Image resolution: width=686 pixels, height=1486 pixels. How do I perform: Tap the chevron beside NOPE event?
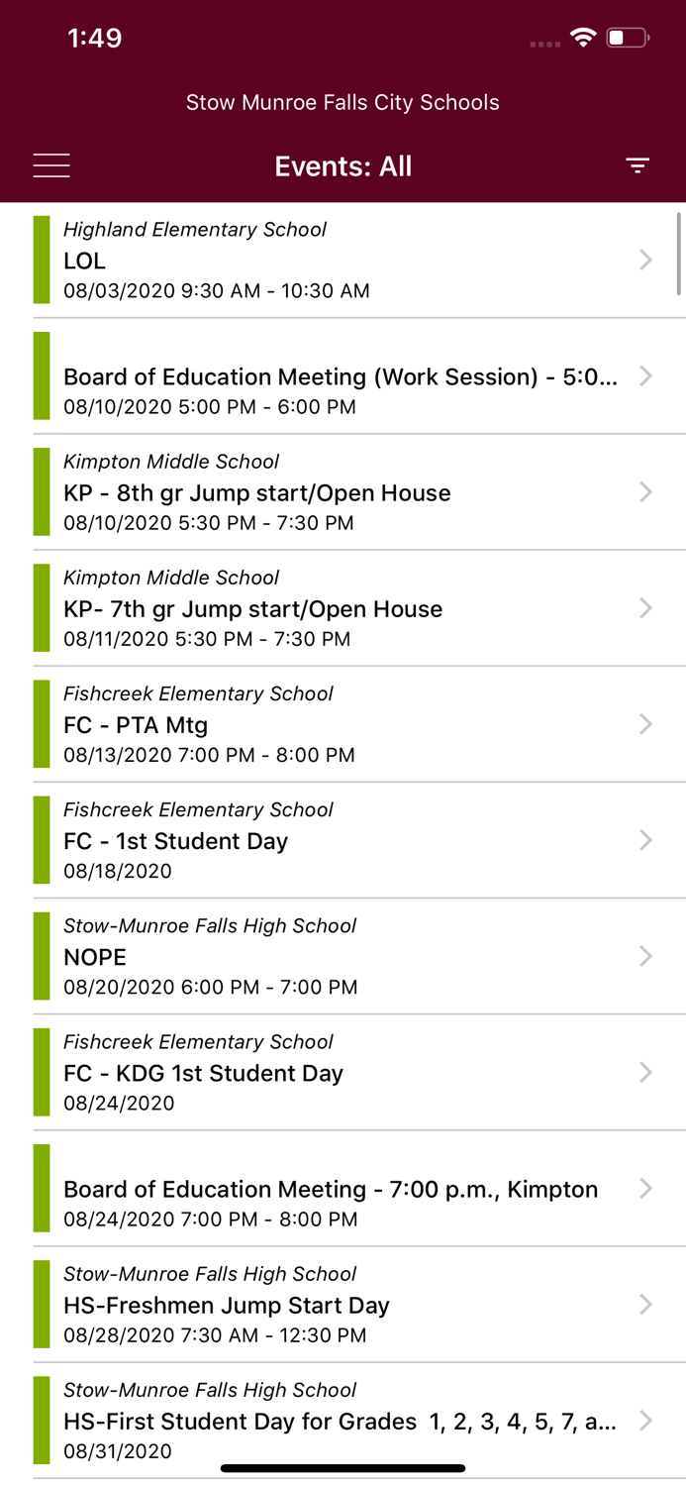click(x=647, y=955)
